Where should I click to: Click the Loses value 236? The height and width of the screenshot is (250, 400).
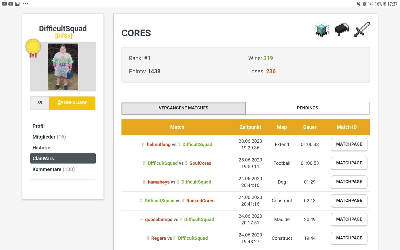point(271,71)
